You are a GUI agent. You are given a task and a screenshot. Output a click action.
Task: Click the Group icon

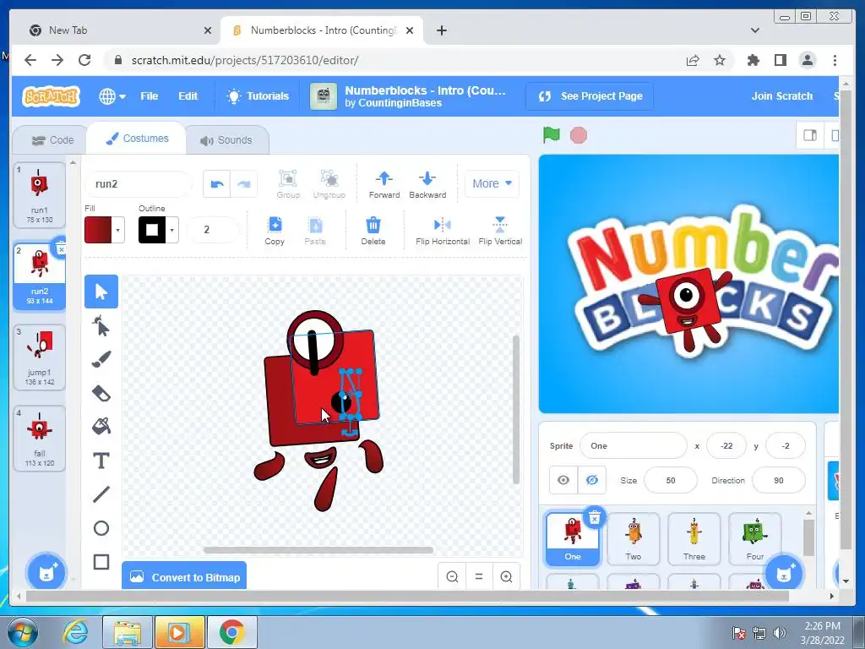(x=288, y=184)
